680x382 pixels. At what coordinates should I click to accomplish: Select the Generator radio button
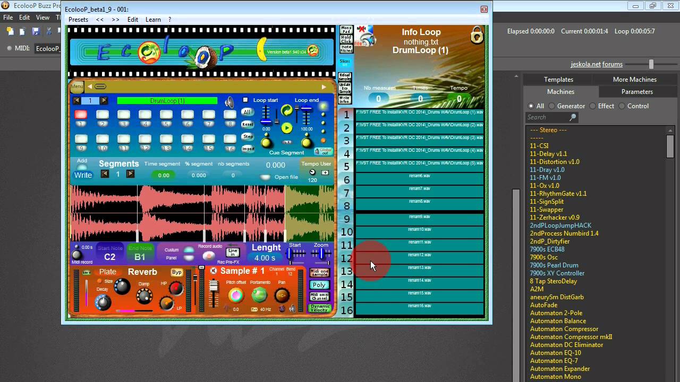pyautogui.click(x=551, y=106)
